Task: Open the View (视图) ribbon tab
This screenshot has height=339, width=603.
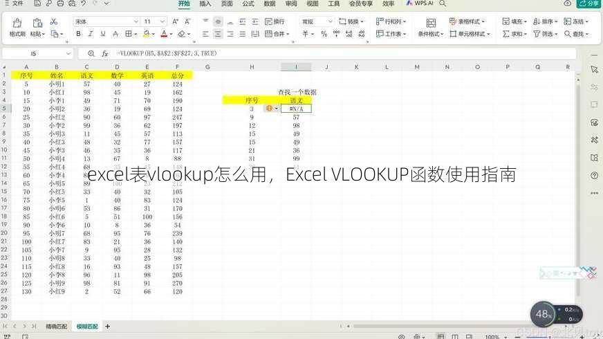Action: coord(313,3)
